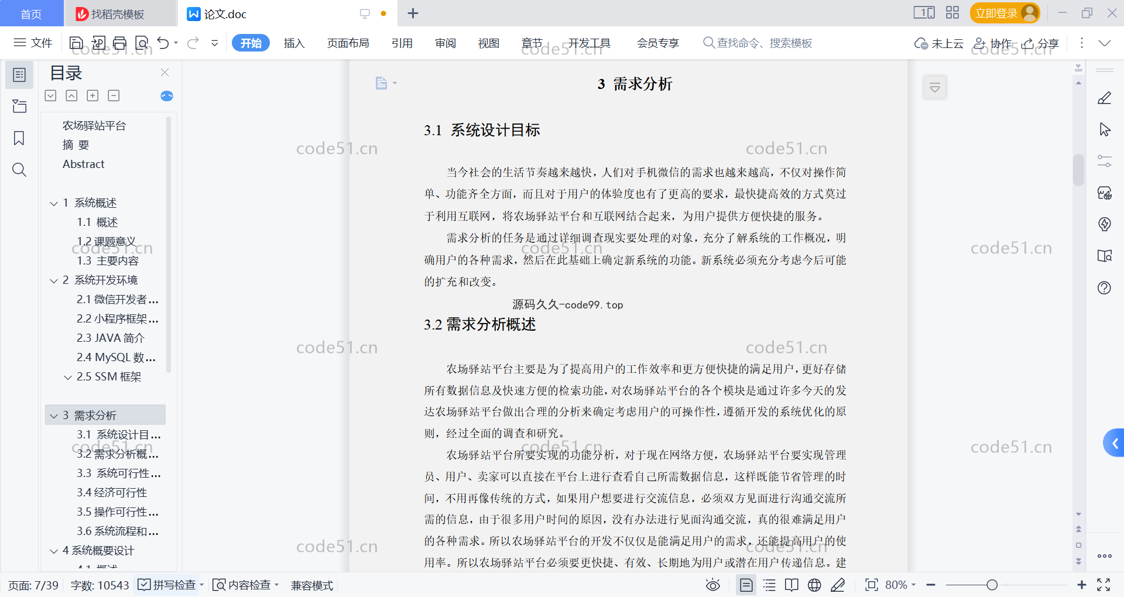Image resolution: width=1124 pixels, height=597 pixels.
Task: Click the 兼容模式 status label
Action: pos(312,585)
